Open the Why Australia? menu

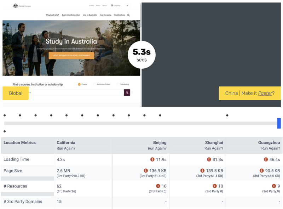(52, 15)
